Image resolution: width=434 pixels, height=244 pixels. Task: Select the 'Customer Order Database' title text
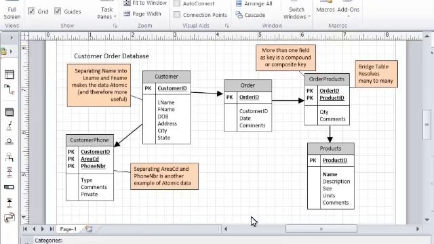click(111, 56)
